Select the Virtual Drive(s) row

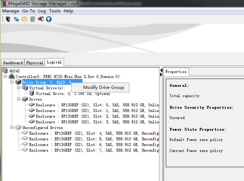pos(47,88)
